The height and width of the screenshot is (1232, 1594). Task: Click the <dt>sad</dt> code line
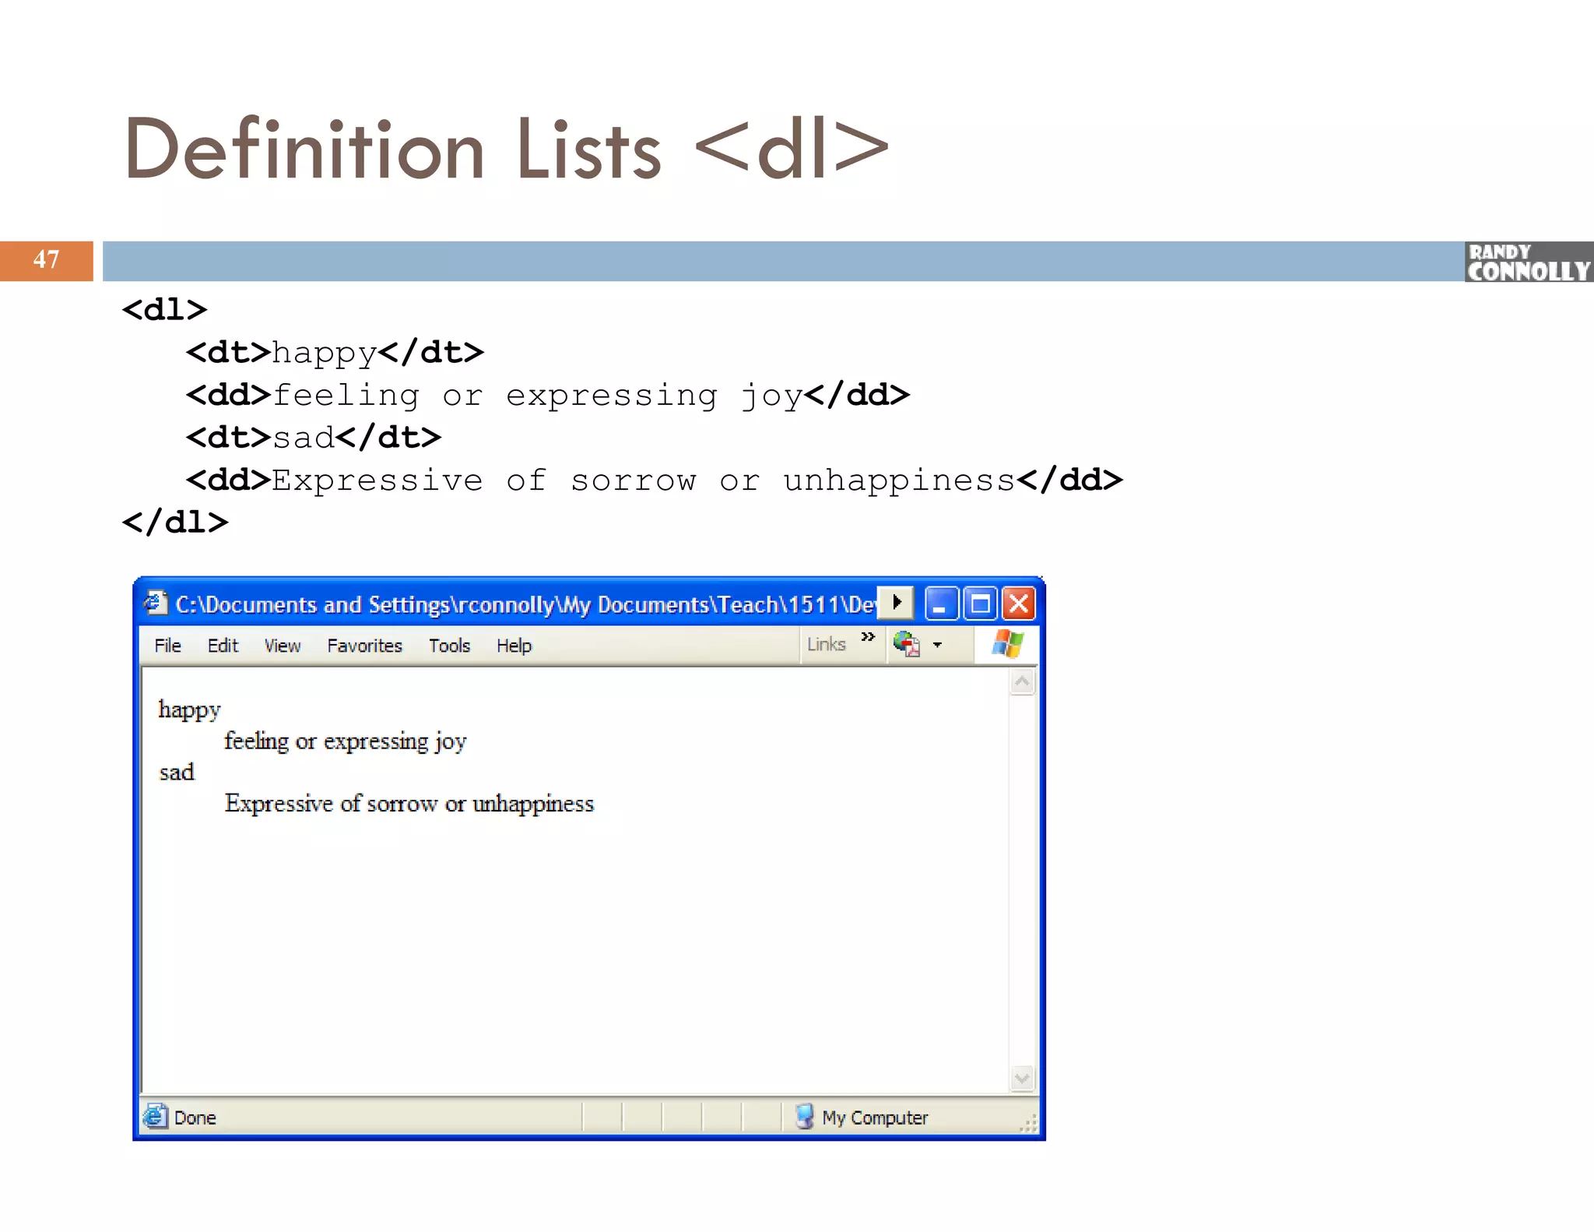click(x=314, y=437)
